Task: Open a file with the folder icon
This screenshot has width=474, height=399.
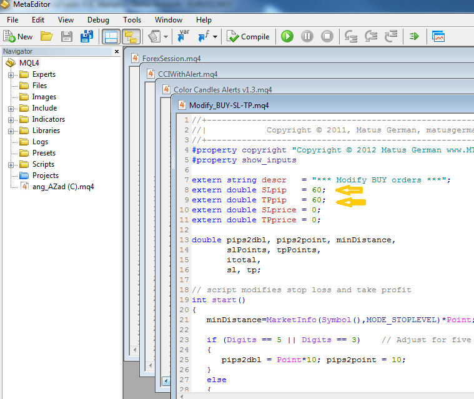Action: coord(47,37)
